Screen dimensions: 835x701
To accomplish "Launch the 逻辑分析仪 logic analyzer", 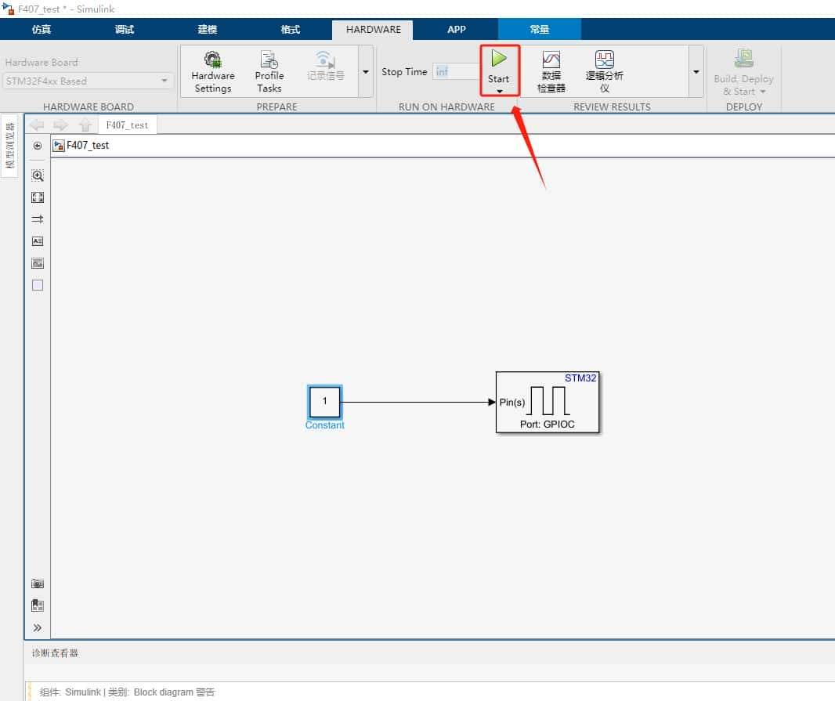I will click(603, 71).
